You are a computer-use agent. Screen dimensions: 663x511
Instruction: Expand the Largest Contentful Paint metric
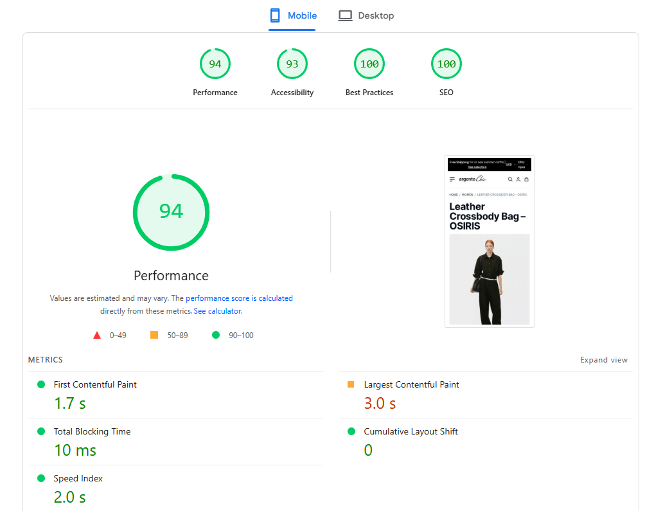click(x=411, y=384)
